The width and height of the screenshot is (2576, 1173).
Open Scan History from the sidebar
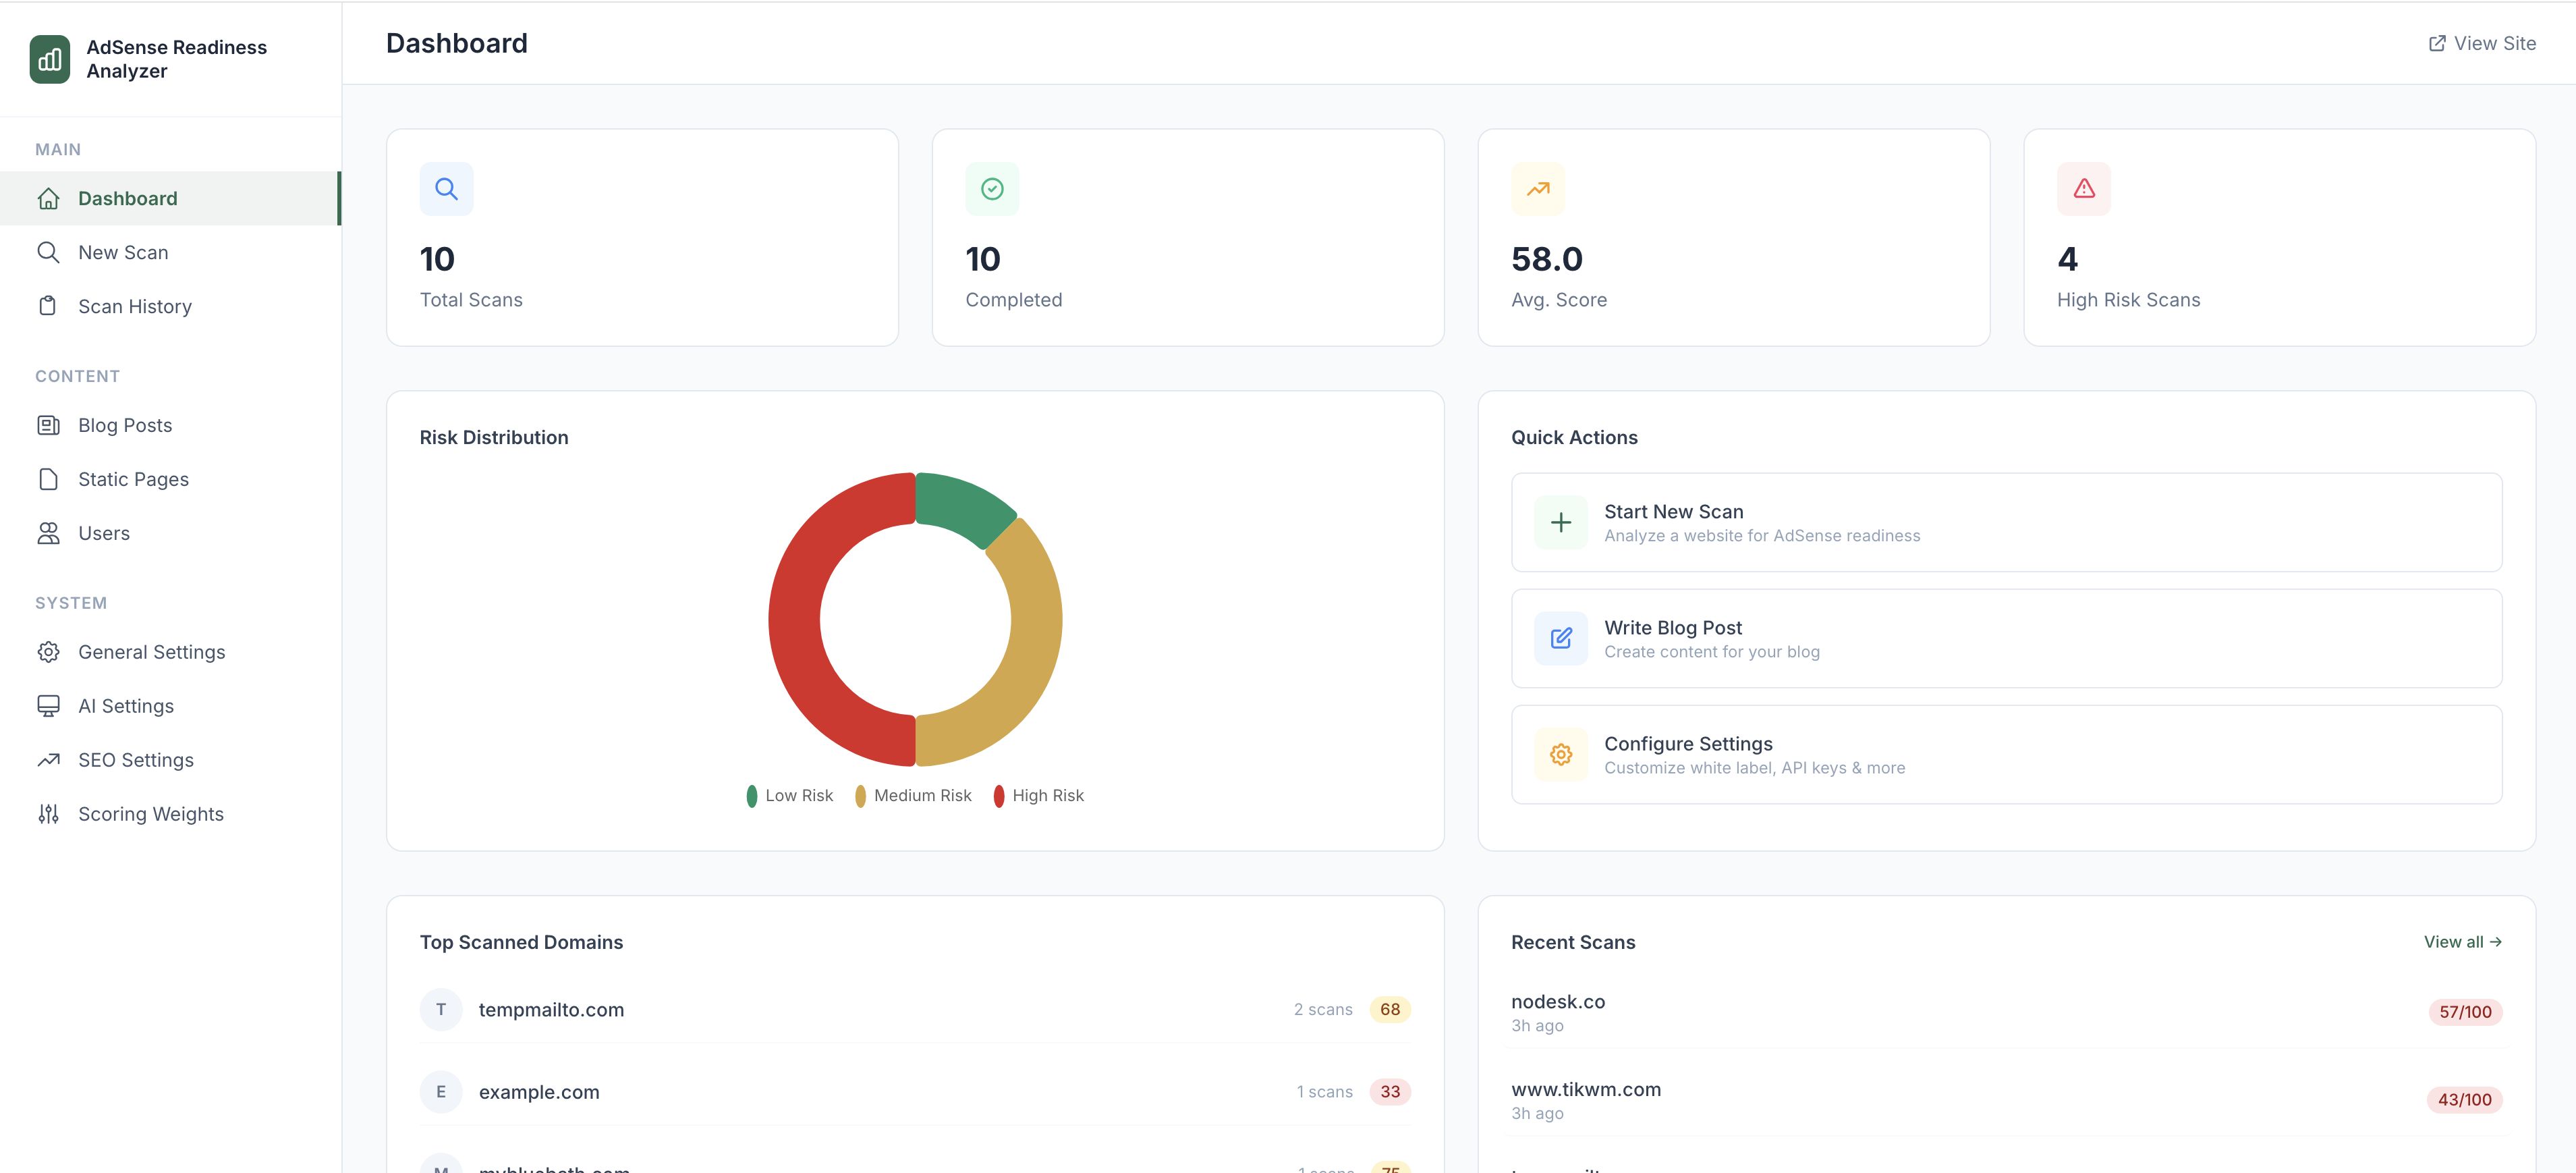click(x=134, y=307)
